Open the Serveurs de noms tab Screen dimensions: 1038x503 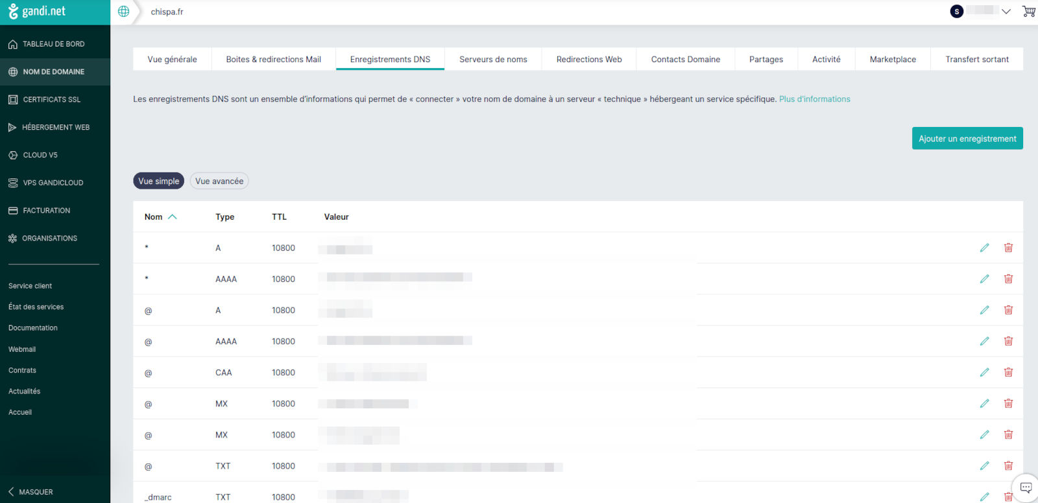493,59
